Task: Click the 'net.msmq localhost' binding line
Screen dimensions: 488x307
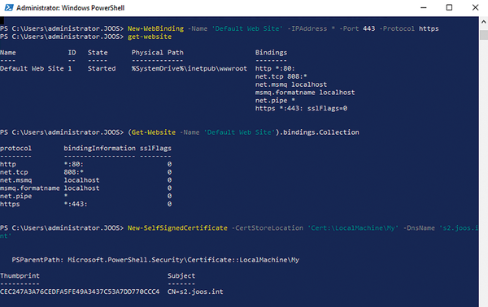Action: tap(291, 84)
